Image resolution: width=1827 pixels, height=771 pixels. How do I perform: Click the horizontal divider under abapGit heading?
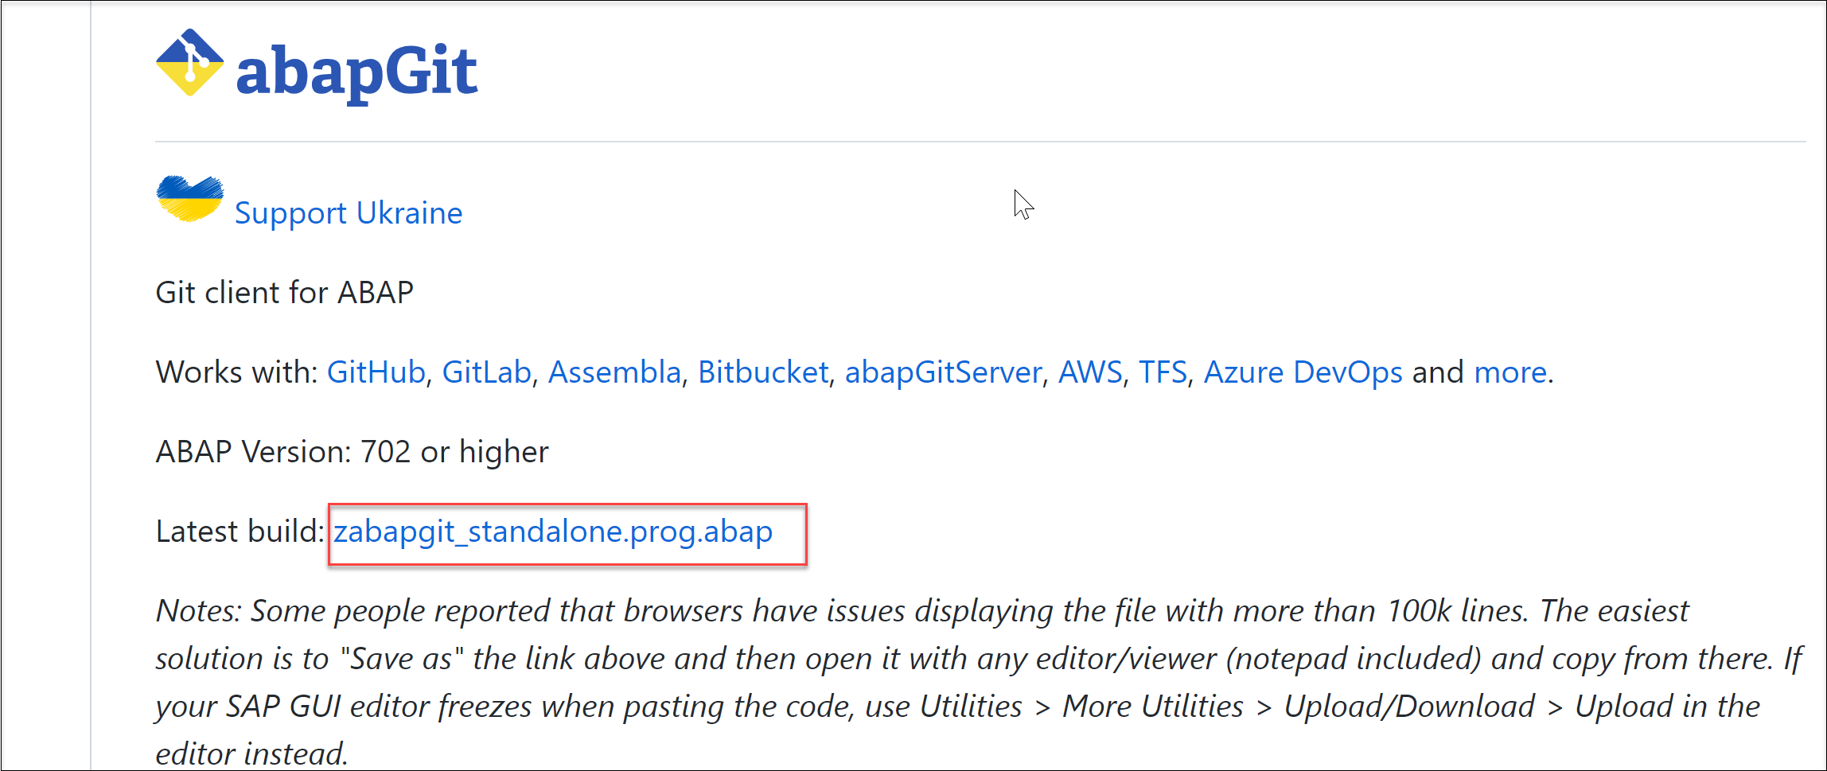pyautogui.click(x=980, y=142)
